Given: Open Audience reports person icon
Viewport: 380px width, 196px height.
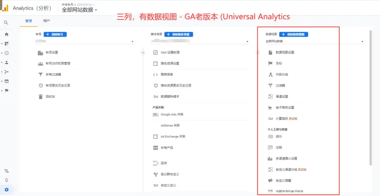Looking at the screenshot, I should tap(6, 62).
